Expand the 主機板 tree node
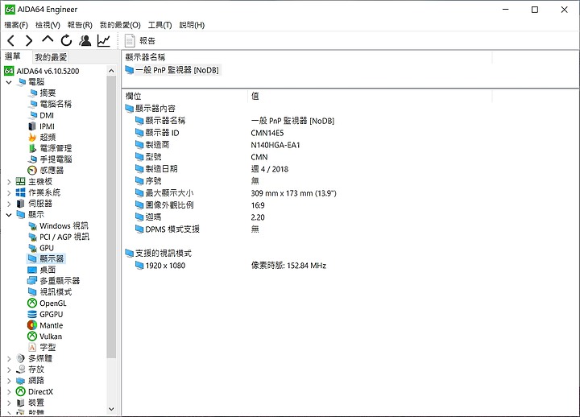580x417 pixels. pos(9,182)
